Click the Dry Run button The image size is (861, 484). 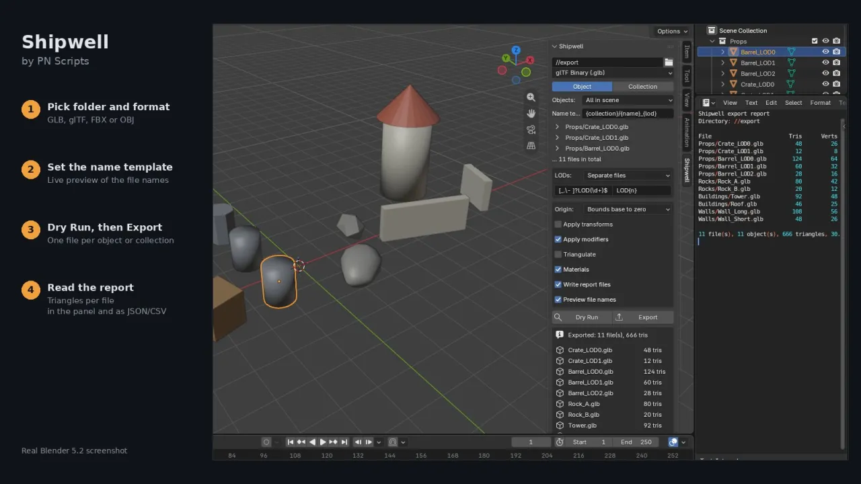(x=582, y=317)
